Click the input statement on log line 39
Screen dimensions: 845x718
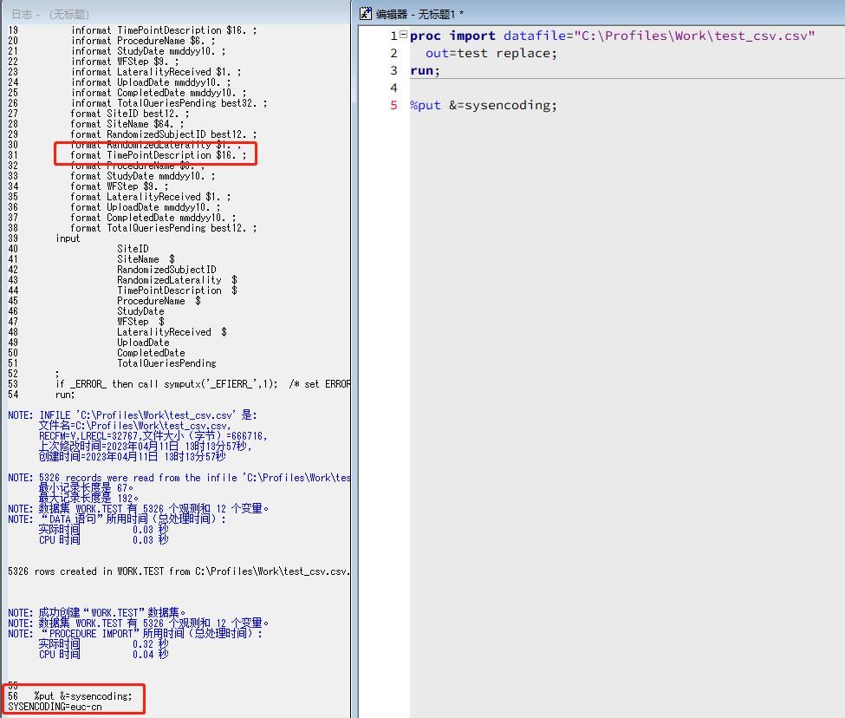pyautogui.click(x=71, y=238)
